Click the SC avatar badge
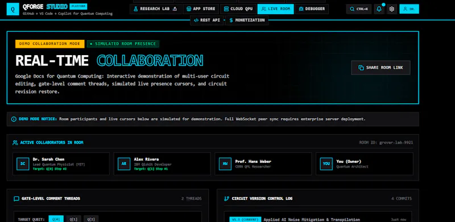455x222 pixels. (x=23, y=164)
